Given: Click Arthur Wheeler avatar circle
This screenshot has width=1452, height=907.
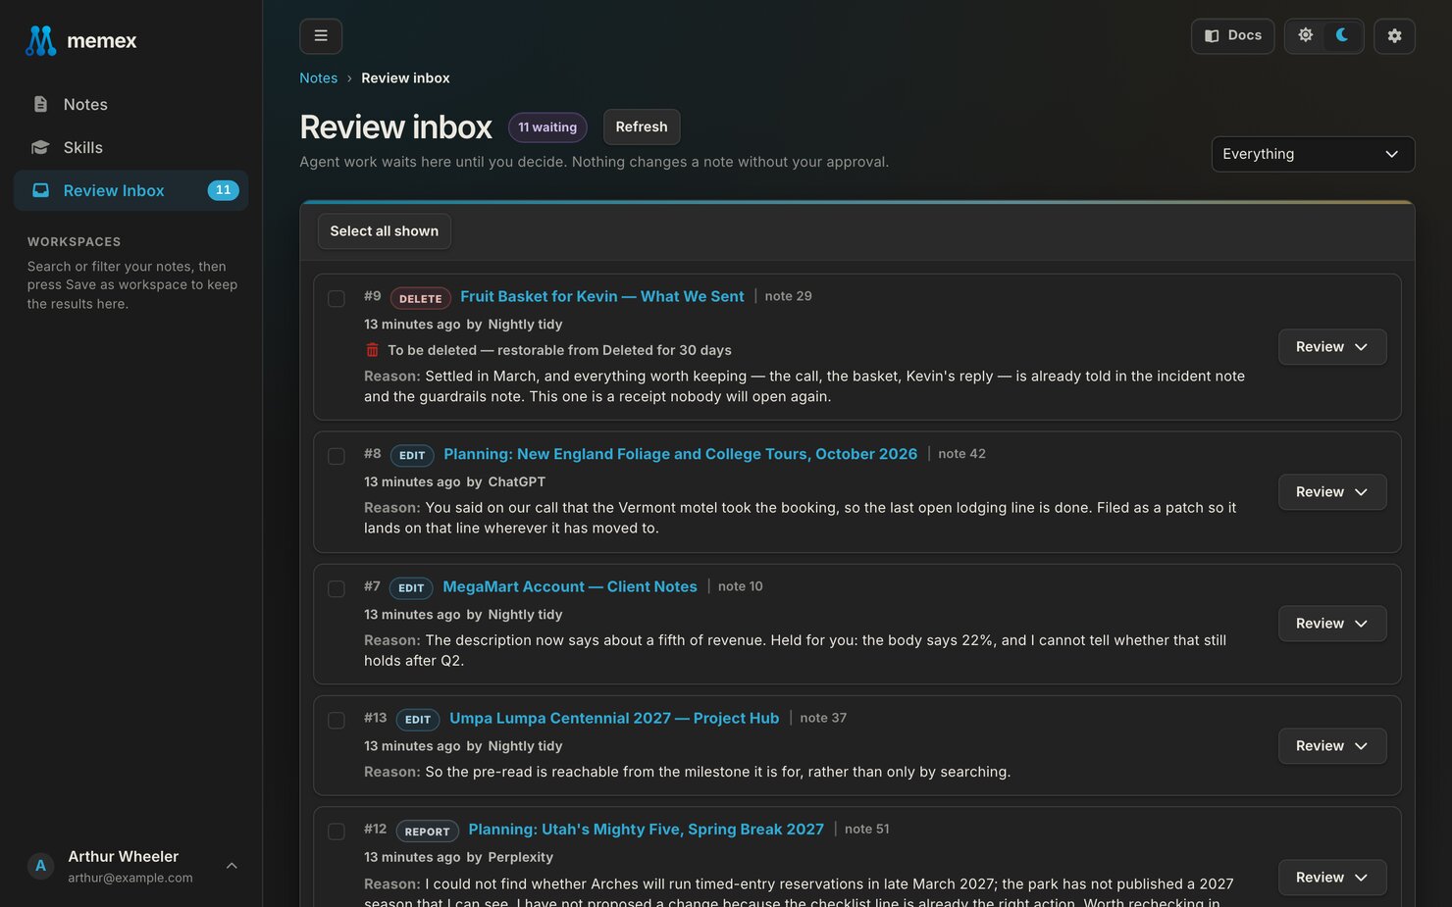Looking at the screenshot, I should [x=40, y=866].
